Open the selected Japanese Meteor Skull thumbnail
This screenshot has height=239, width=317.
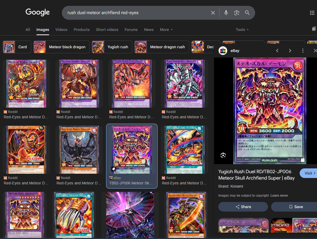tap(132, 150)
